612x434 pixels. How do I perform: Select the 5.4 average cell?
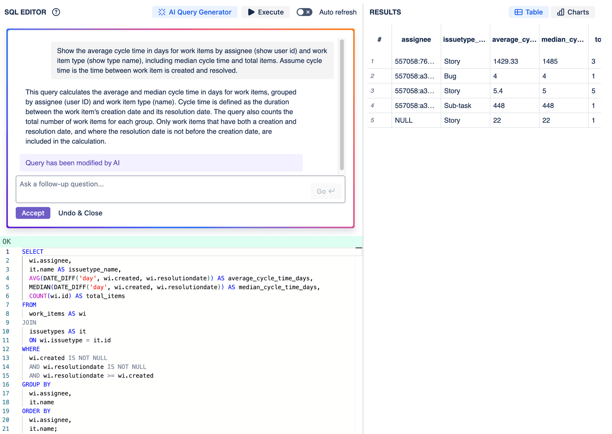[514, 91]
